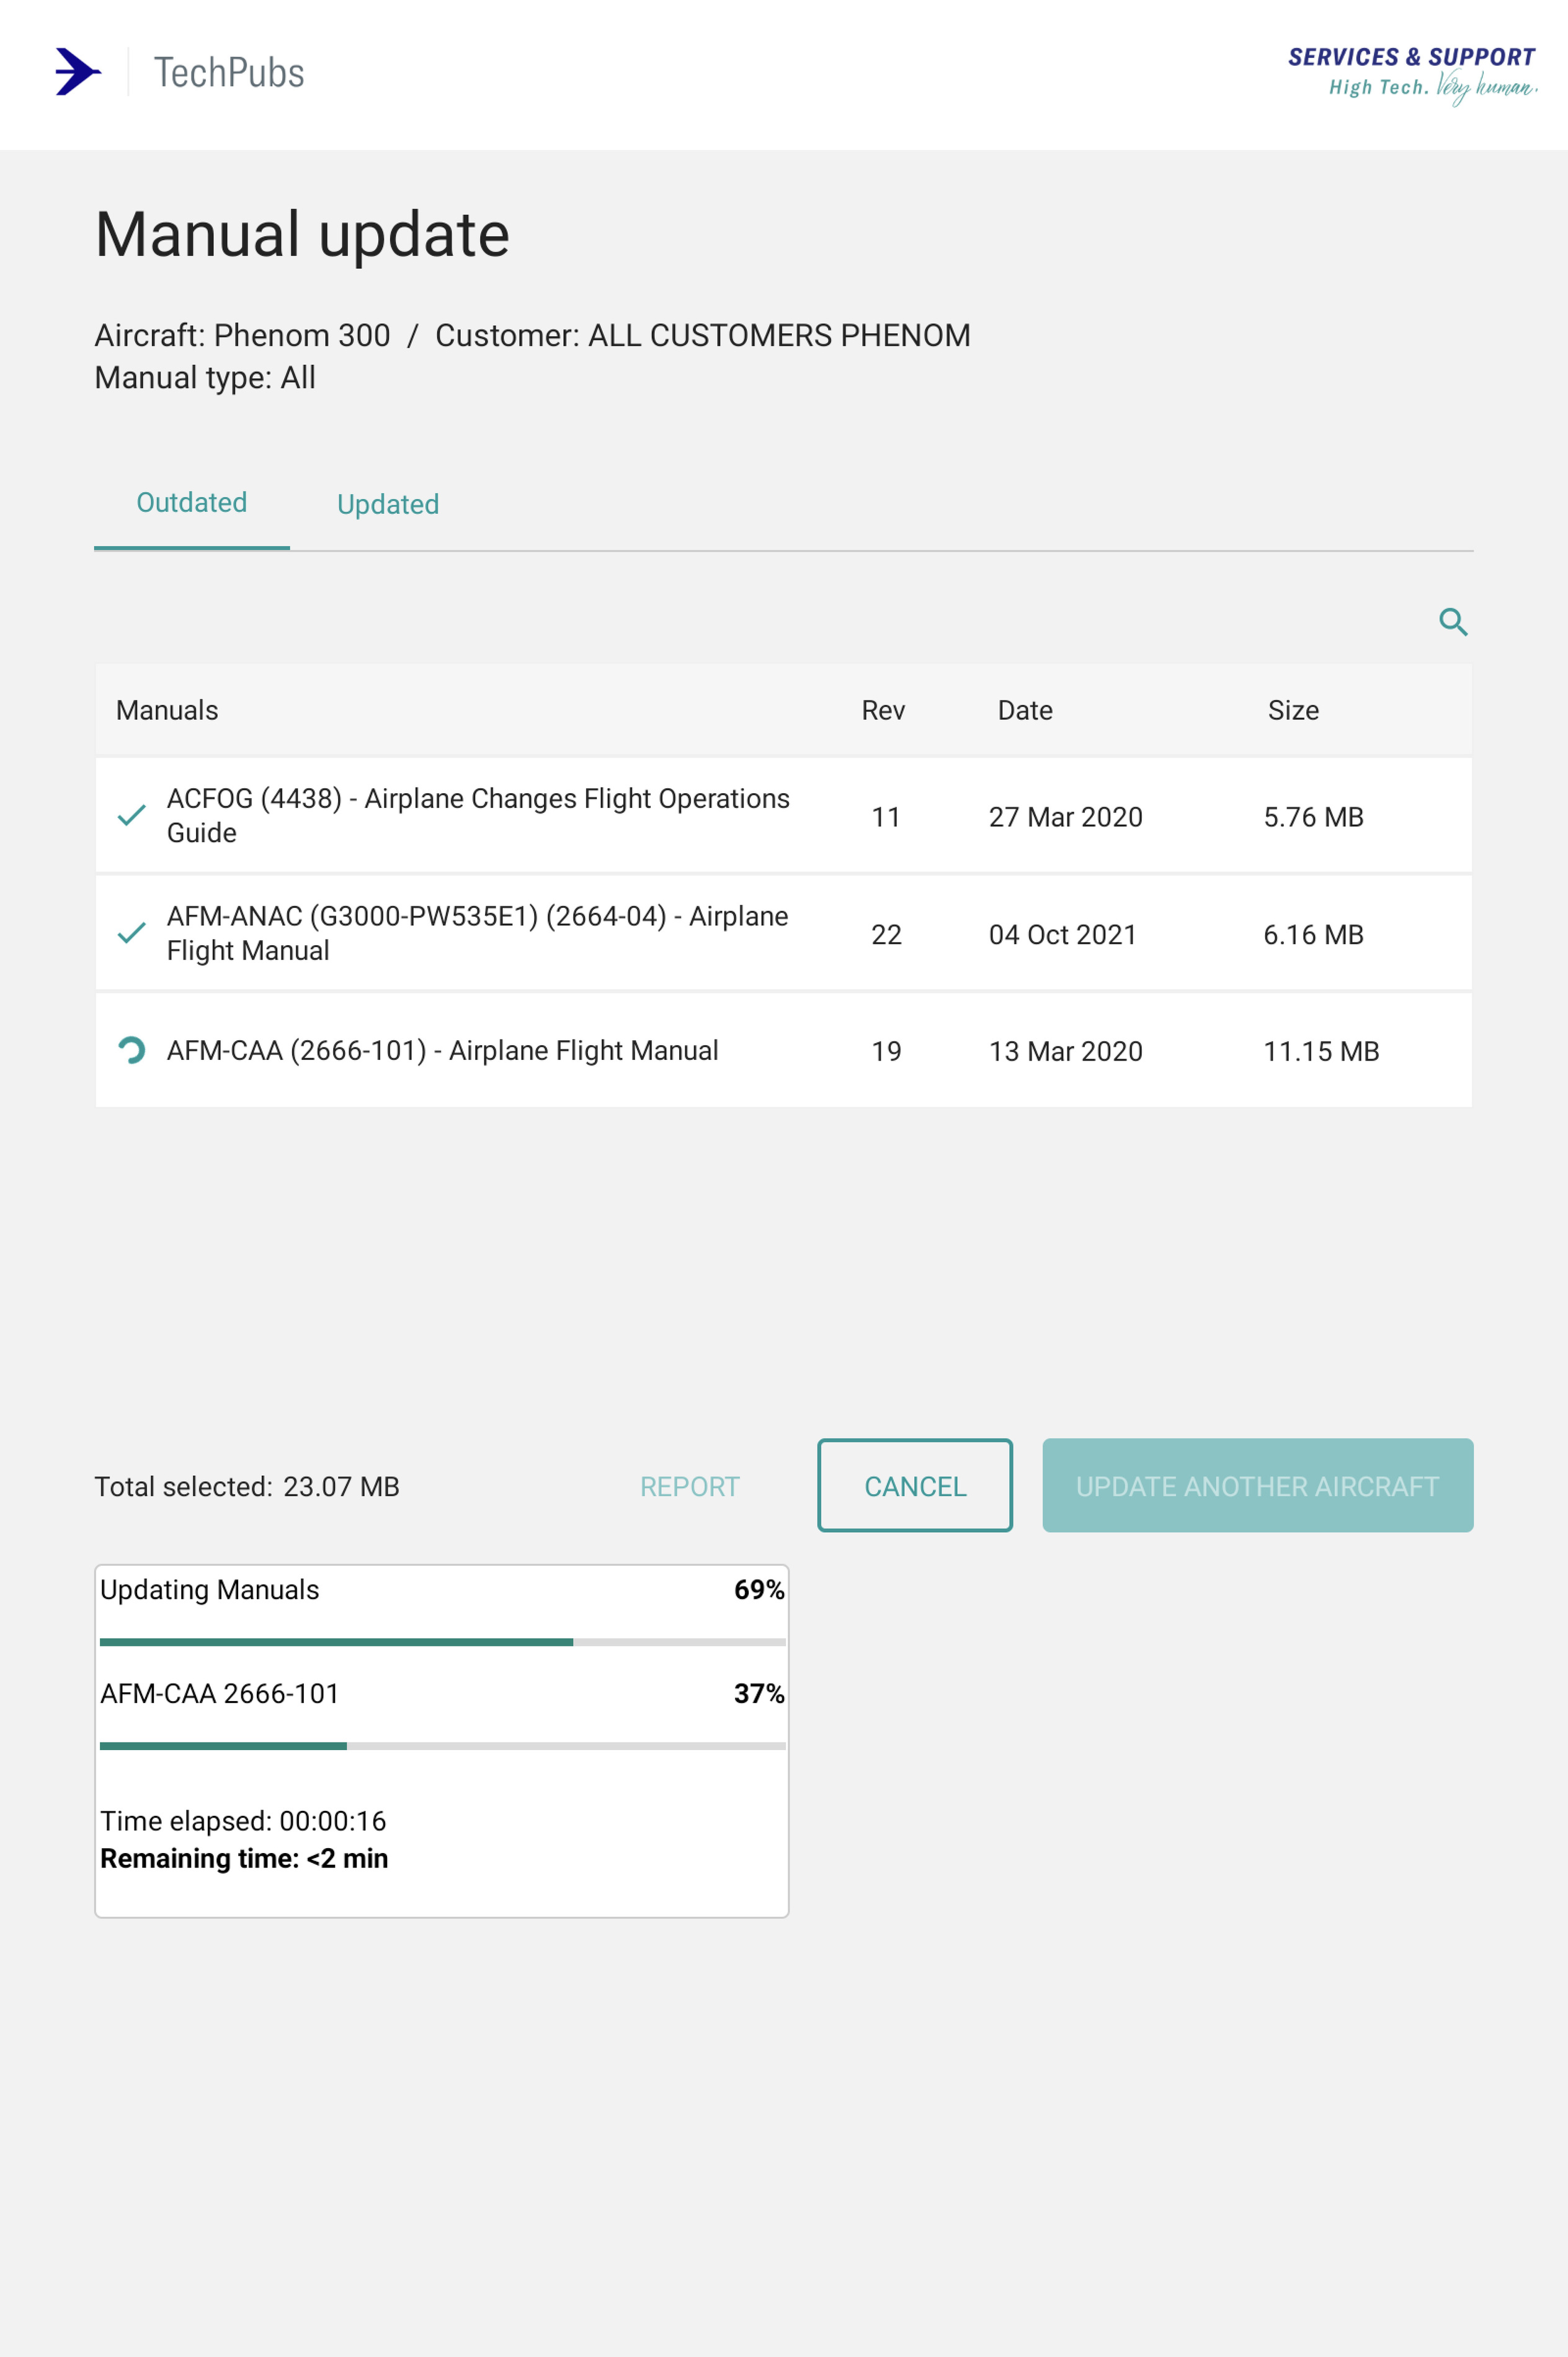
Task: Click the TechPubs title text
Action: click(x=229, y=73)
